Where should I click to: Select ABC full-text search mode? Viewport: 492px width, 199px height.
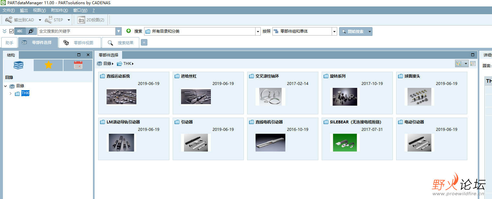pyautogui.click(x=20, y=31)
